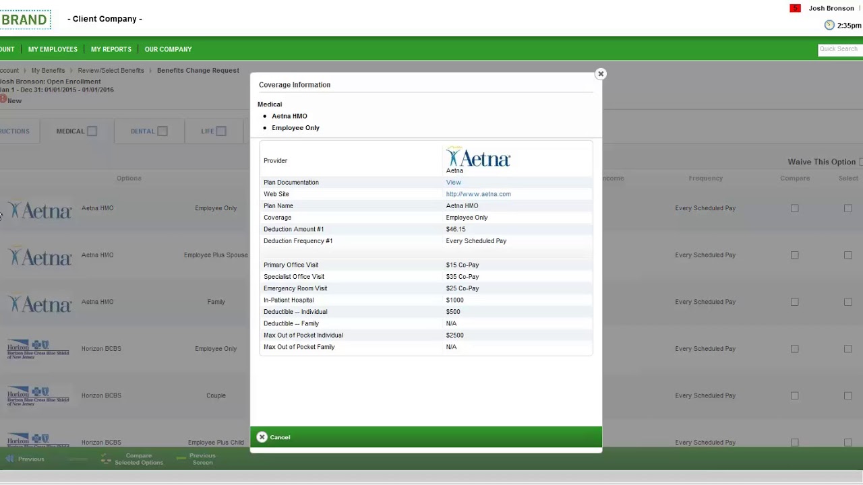
Task: Click the Quick Search field
Action: [840, 49]
